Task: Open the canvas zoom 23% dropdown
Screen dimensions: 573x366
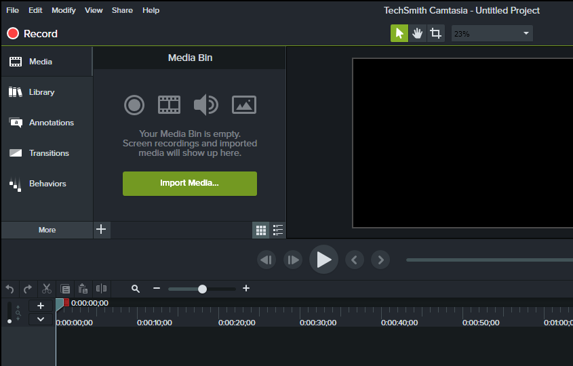Action: (492, 33)
